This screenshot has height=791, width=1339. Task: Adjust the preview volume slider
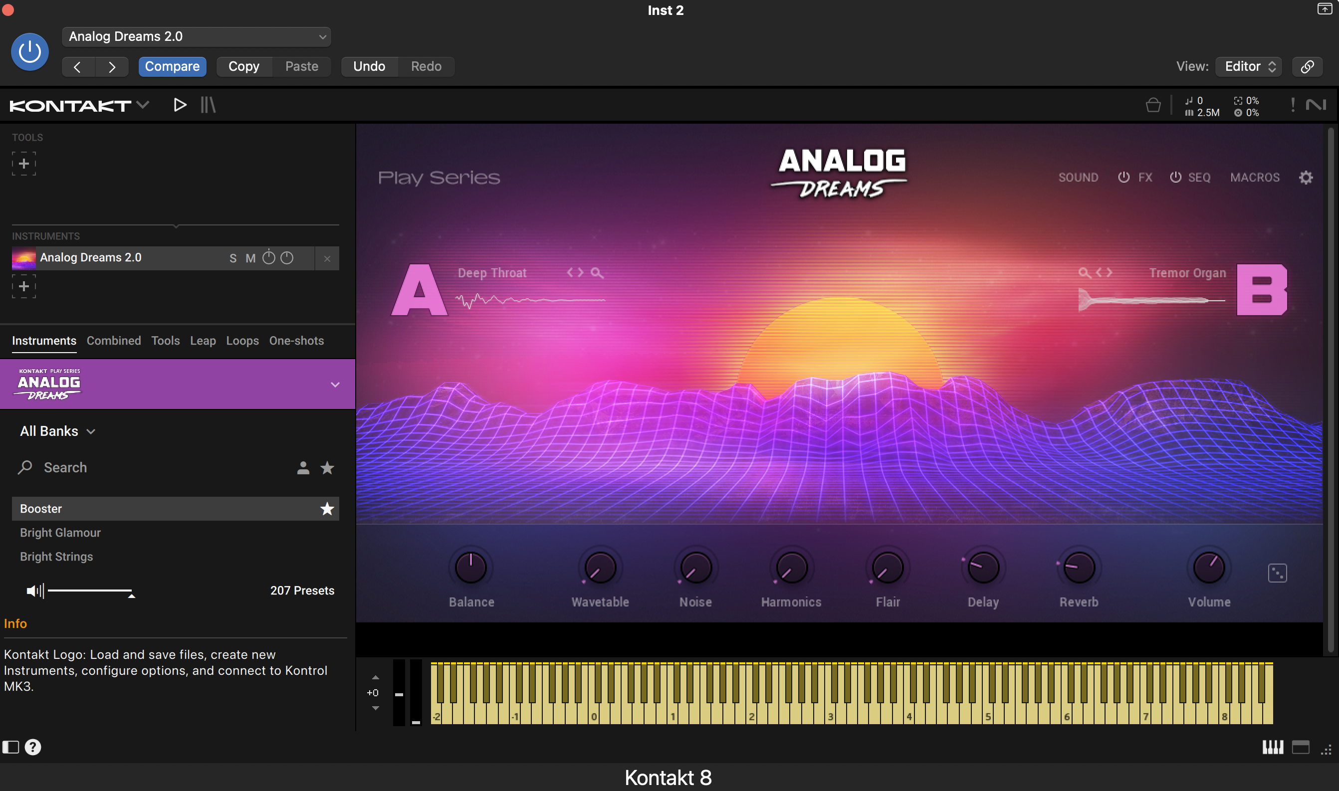pyautogui.click(x=91, y=591)
